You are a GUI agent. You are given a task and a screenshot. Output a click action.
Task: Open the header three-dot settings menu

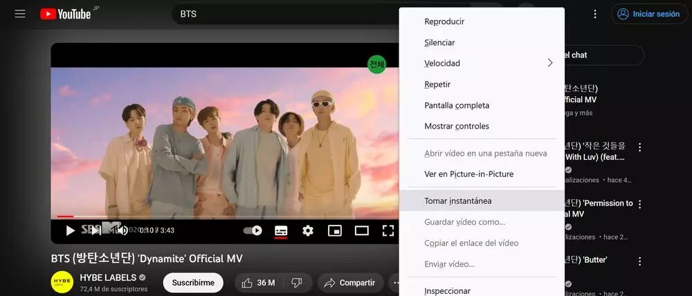[x=595, y=14]
